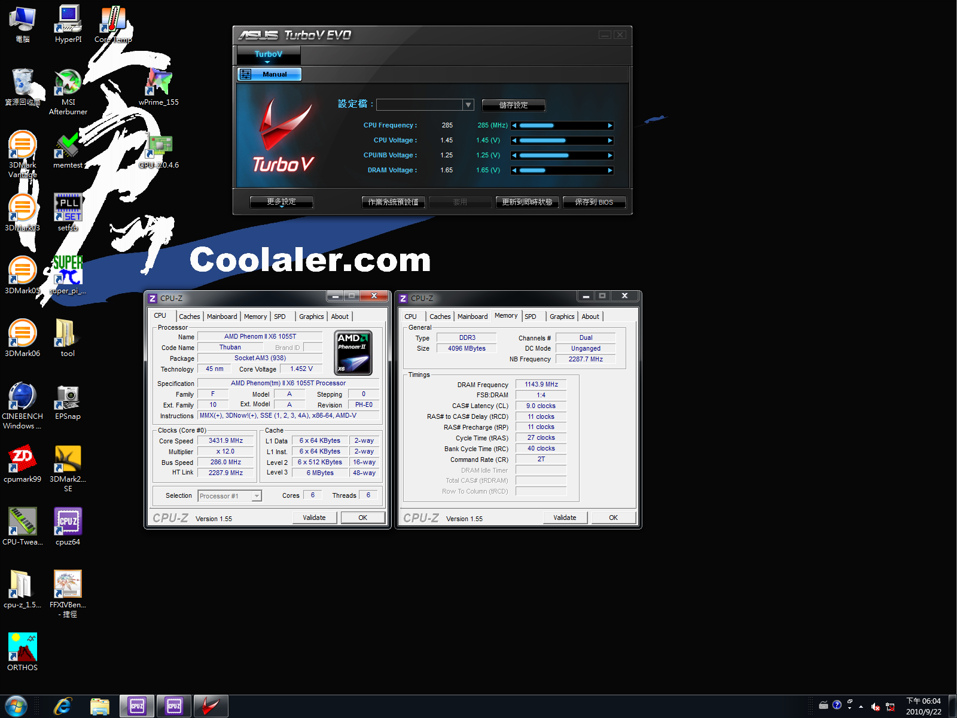Launch the super_pi desktop shortcut

coord(68,275)
